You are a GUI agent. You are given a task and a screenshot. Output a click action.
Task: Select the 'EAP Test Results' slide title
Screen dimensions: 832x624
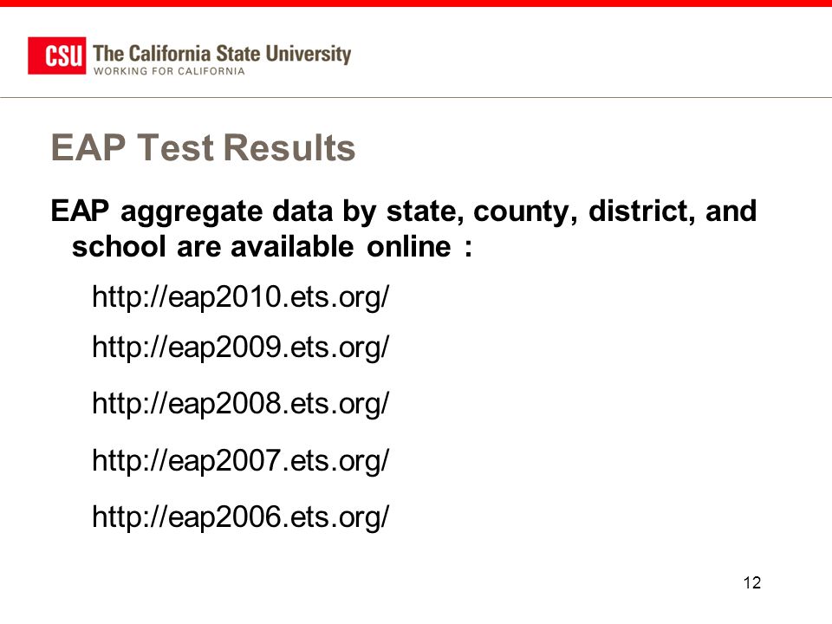coord(203,147)
